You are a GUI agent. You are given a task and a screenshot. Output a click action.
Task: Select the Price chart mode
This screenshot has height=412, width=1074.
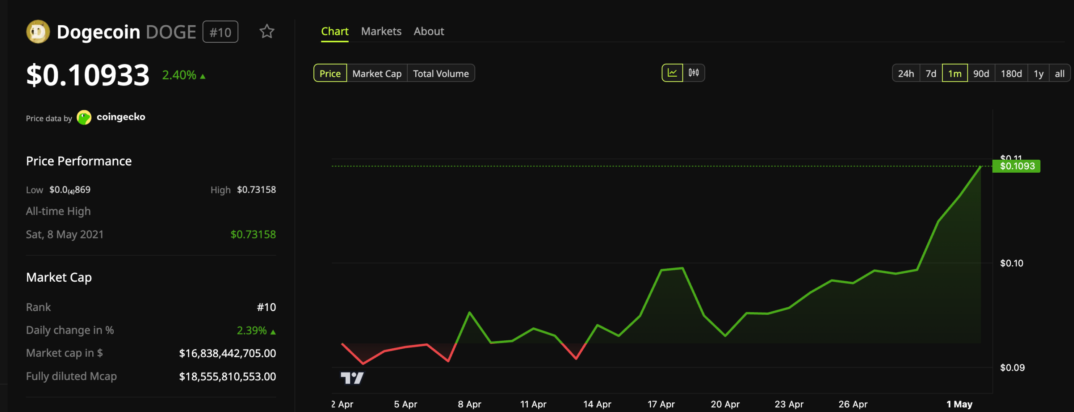330,73
